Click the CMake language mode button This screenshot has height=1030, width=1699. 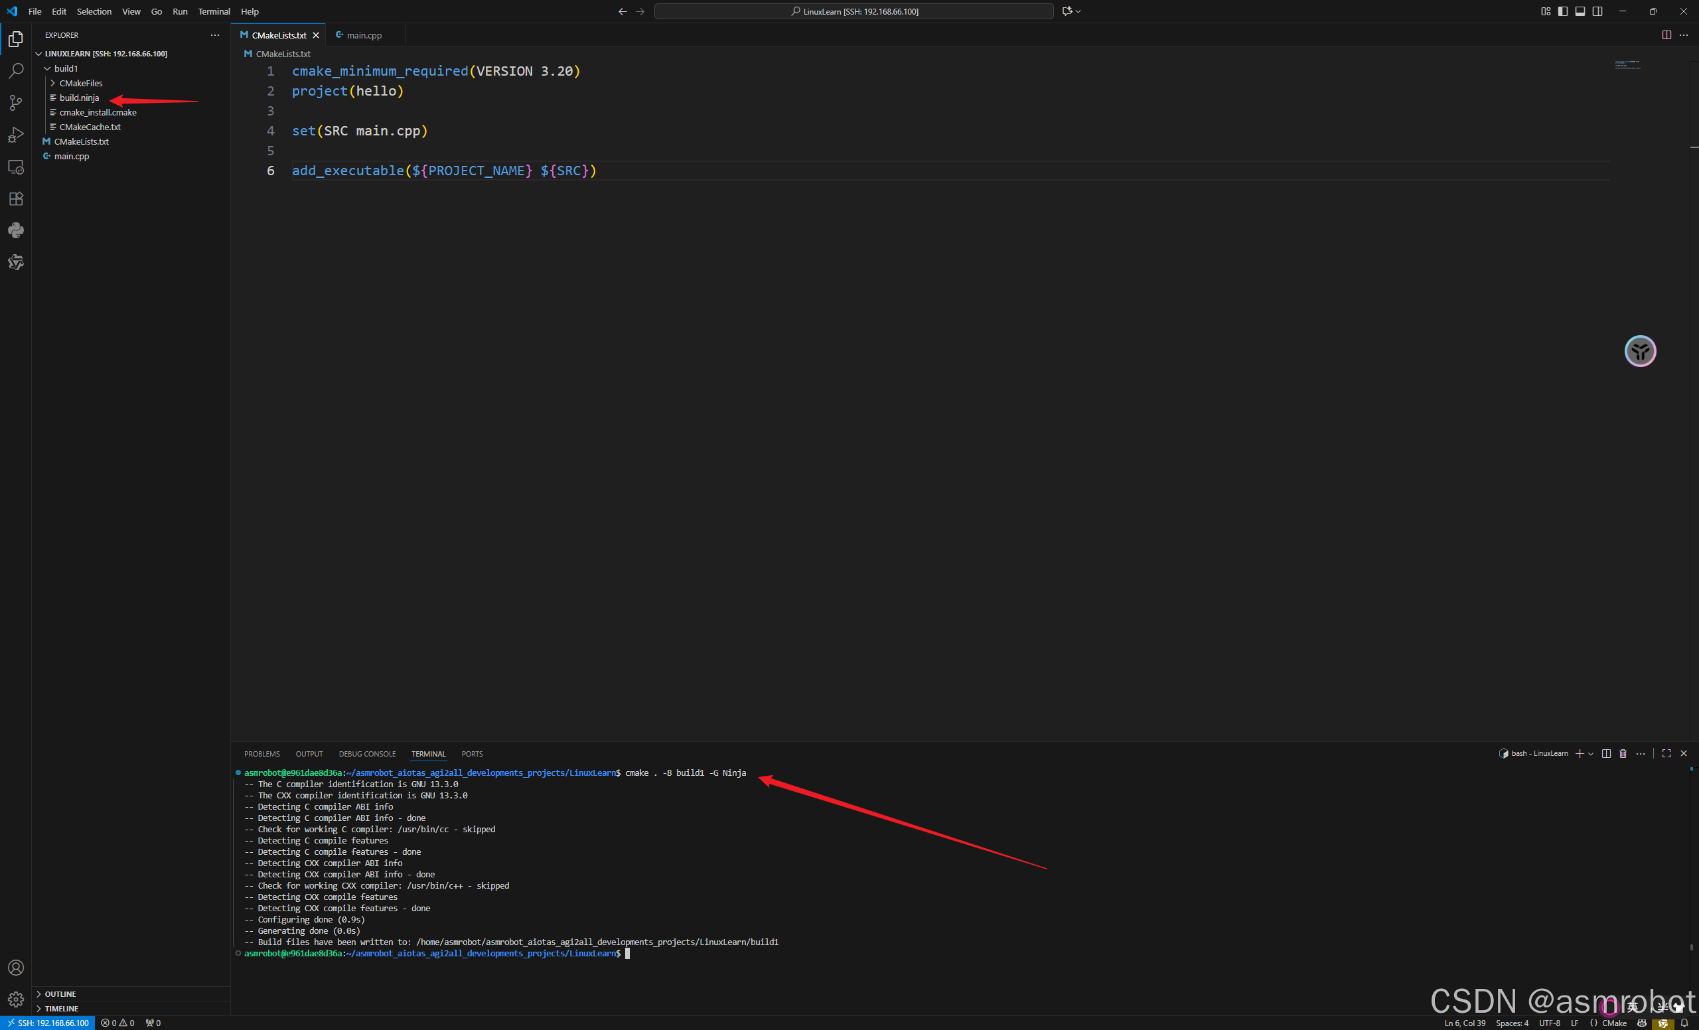pyautogui.click(x=1613, y=1023)
